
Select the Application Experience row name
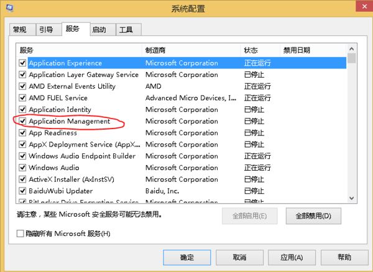point(65,63)
